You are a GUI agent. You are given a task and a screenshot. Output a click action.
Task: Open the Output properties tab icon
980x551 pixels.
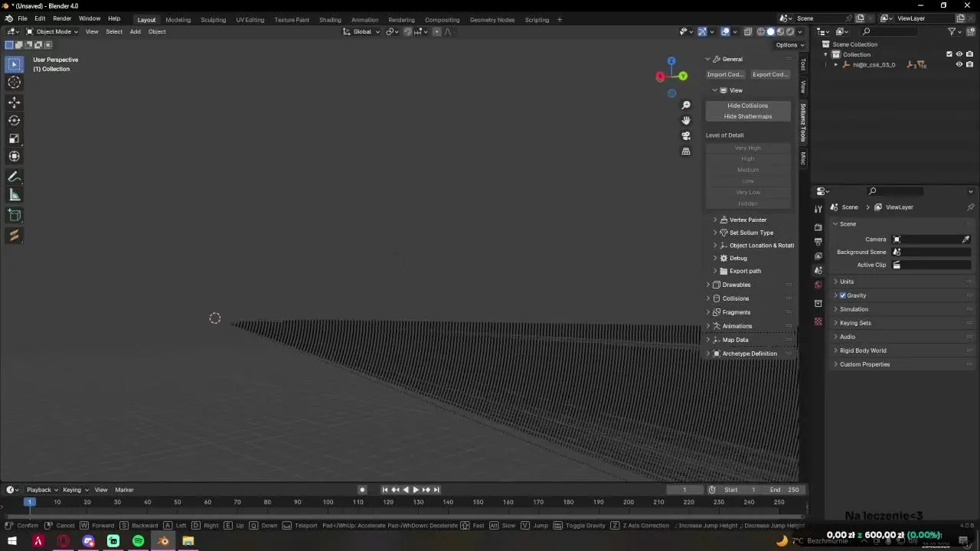tap(818, 242)
